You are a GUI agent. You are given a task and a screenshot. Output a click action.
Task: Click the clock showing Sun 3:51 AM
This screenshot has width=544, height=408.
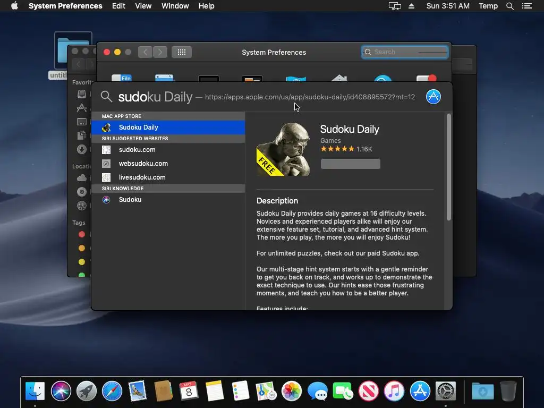[x=447, y=6]
